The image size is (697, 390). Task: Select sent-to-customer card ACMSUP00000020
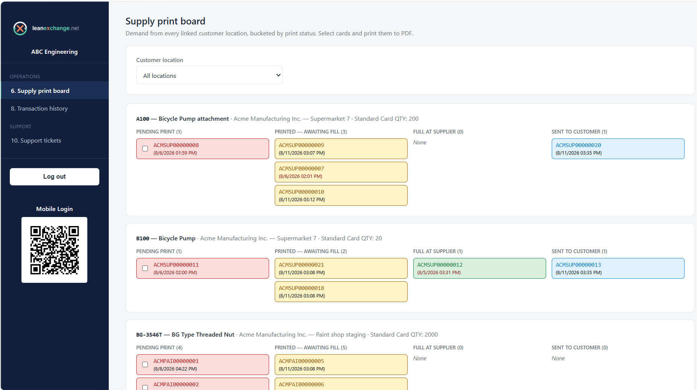coord(618,149)
